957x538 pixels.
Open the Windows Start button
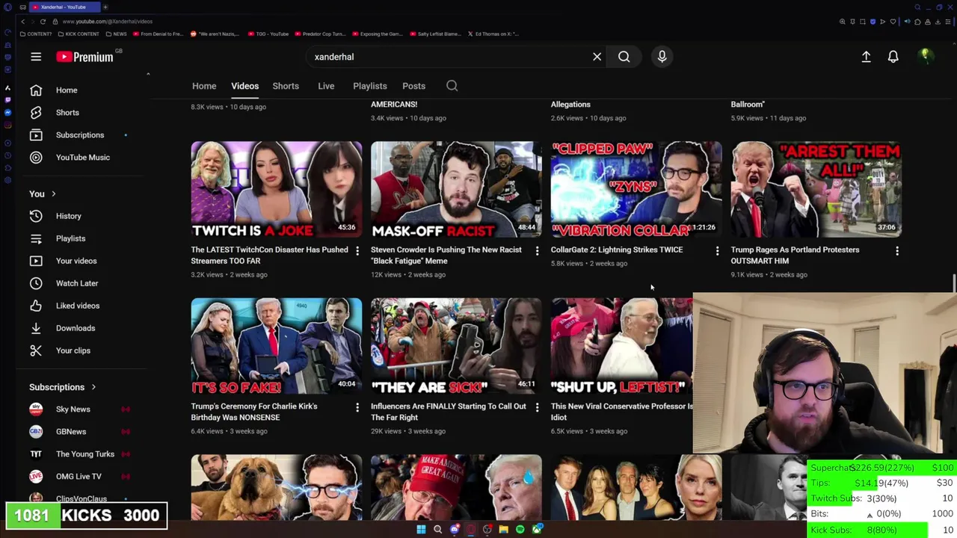pyautogui.click(x=421, y=530)
